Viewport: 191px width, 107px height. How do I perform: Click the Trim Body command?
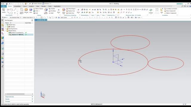pyautogui.click(x=52, y=11)
